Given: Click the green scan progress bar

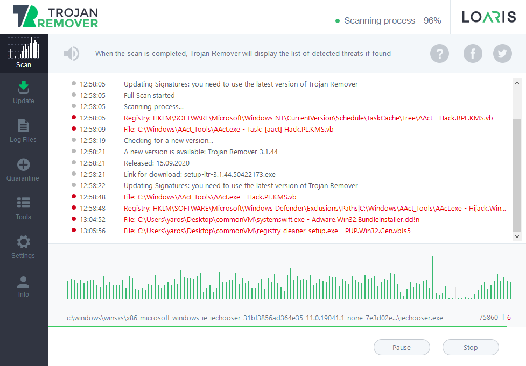Looking at the screenshot, I should (x=277, y=326).
